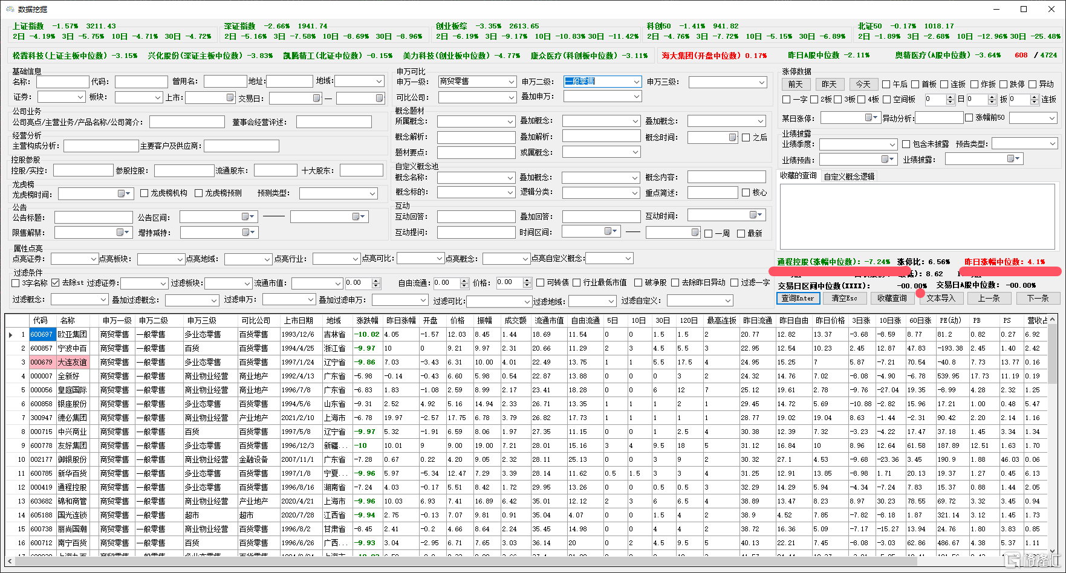
Task: Open calendar for 公告区间 end date
Action: 359,216
